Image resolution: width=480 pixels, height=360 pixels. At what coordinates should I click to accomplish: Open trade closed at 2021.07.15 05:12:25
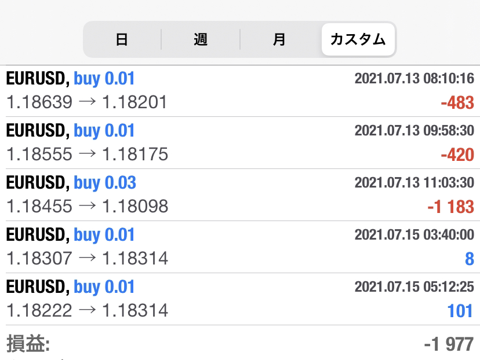click(240, 299)
